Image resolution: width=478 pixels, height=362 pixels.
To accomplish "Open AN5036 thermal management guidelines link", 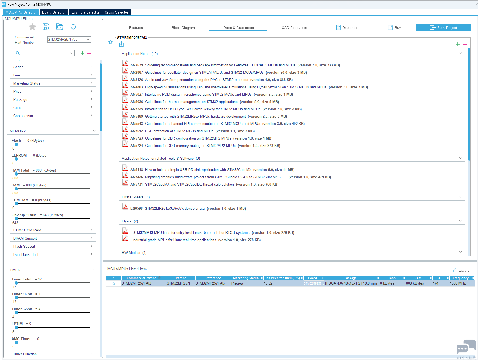I will pyautogui.click(x=191, y=102).
